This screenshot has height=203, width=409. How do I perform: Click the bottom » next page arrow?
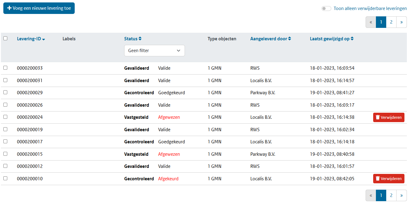(401, 195)
